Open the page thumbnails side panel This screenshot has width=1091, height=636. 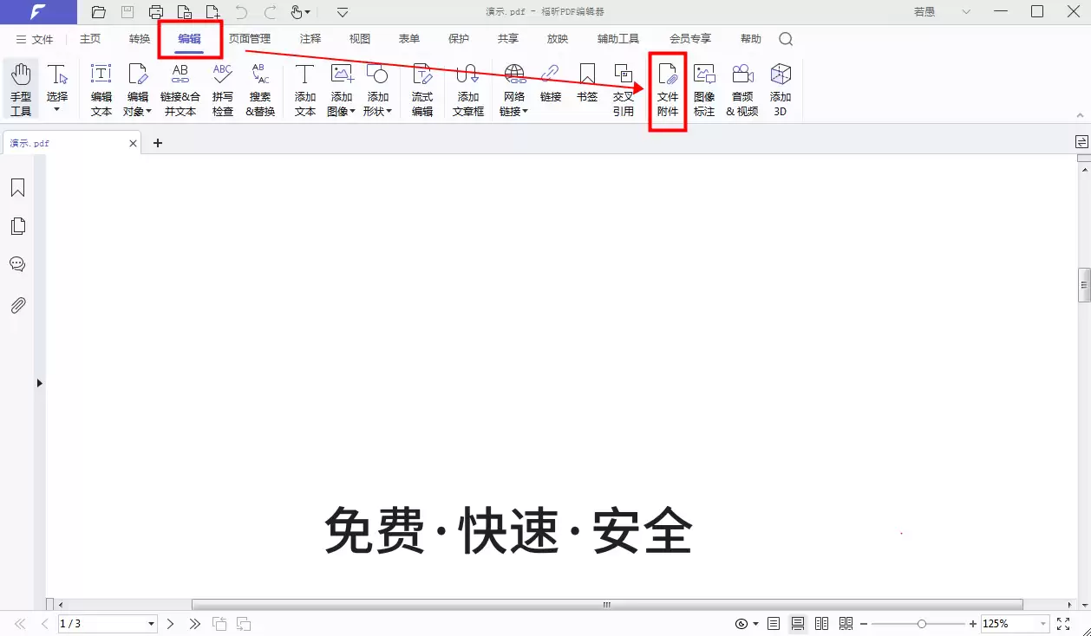[17, 226]
